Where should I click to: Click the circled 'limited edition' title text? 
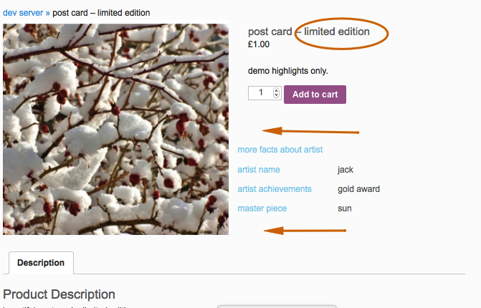pos(337,32)
